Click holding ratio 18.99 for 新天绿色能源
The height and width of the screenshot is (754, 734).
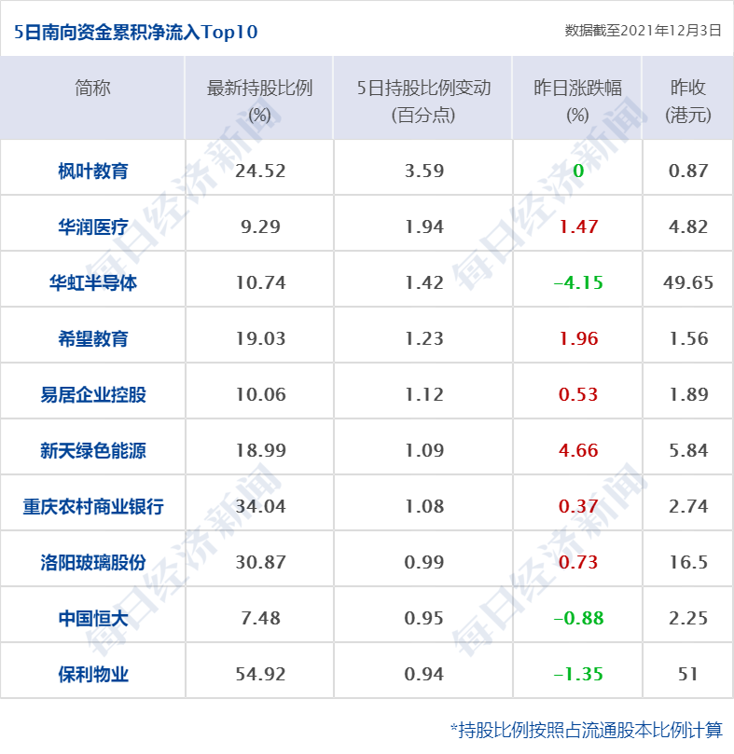[260, 450]
